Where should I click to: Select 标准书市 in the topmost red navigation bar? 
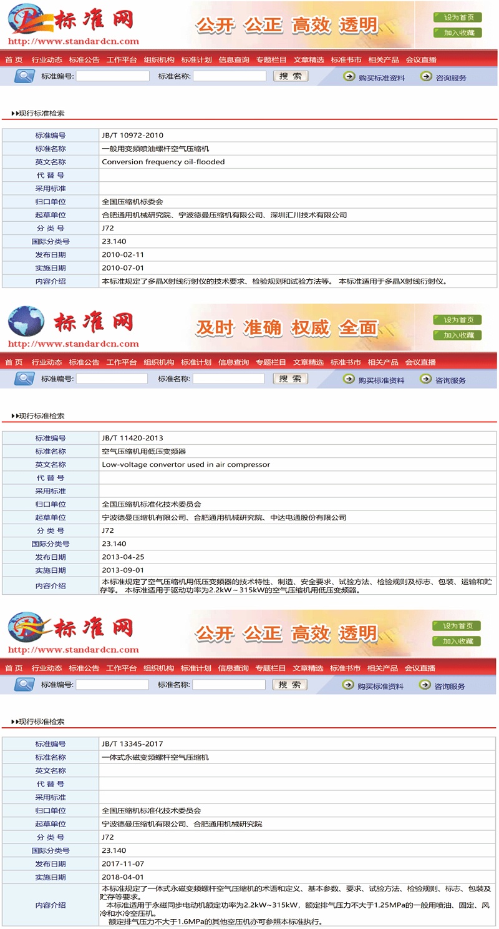click(x=346, y=60)
